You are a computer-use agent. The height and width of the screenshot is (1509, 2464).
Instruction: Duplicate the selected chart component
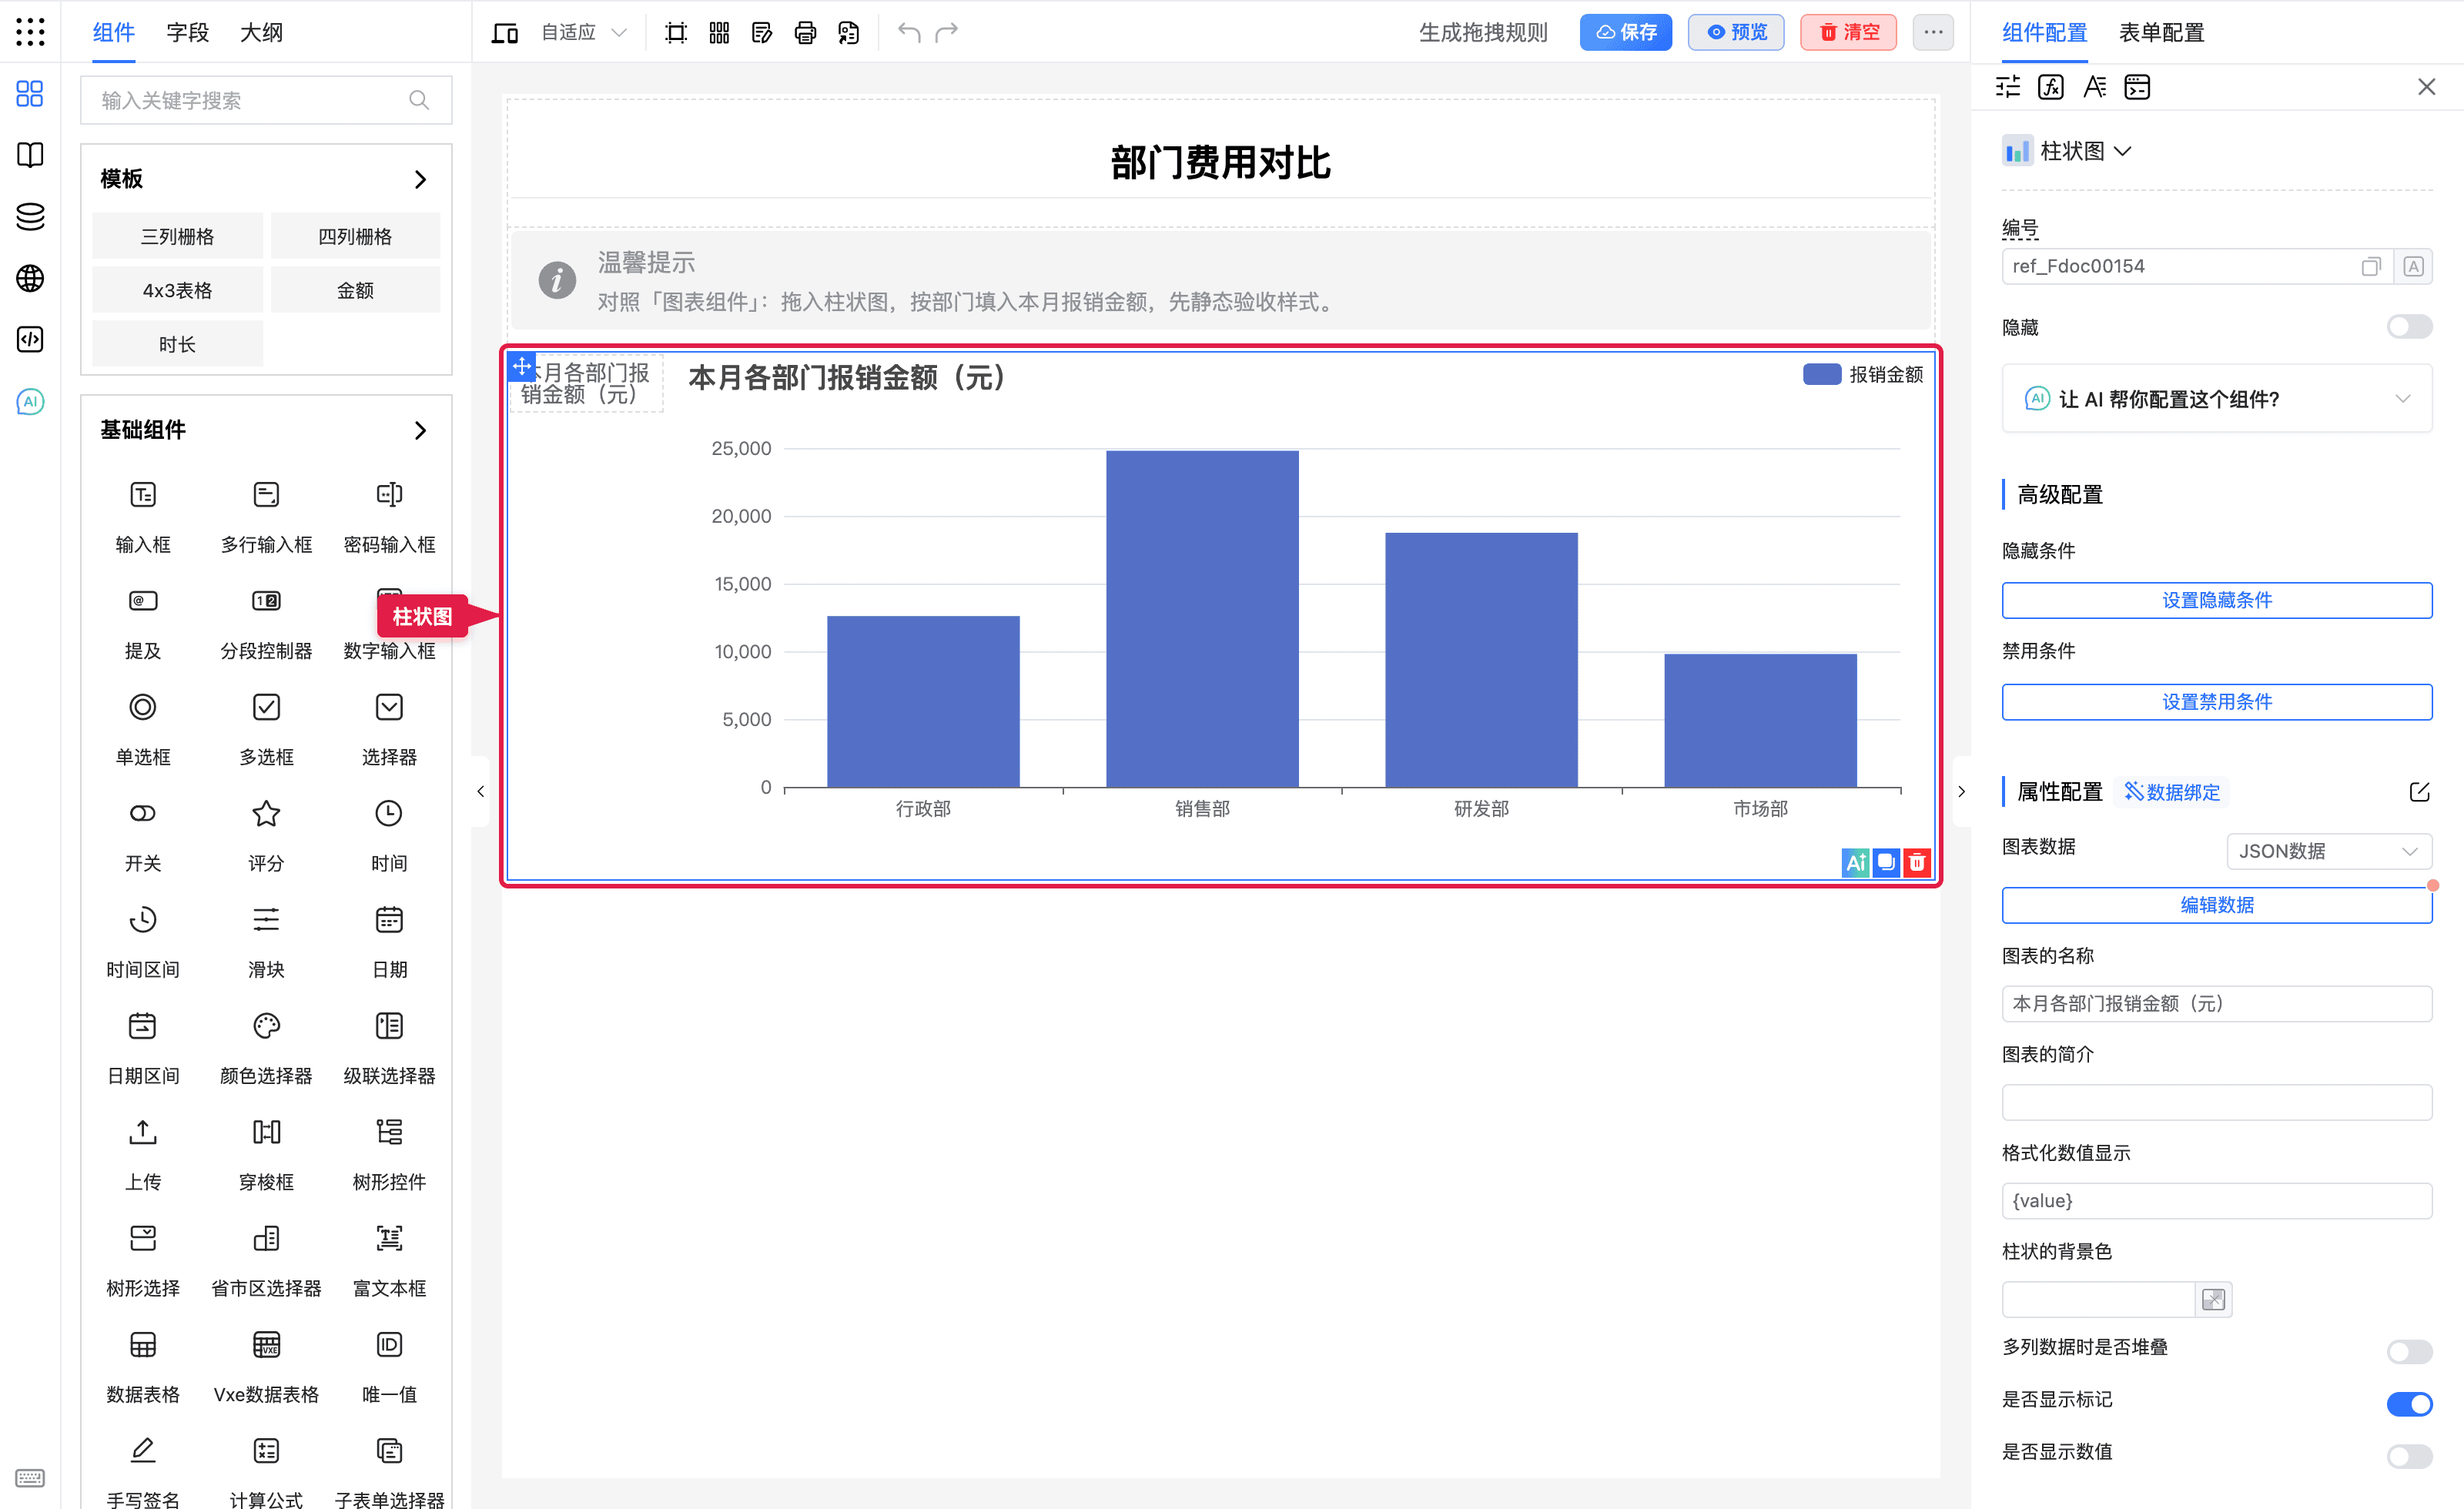coord(1886,862)
